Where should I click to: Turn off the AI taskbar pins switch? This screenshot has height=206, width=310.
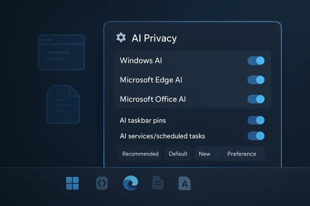click(256, 120)
